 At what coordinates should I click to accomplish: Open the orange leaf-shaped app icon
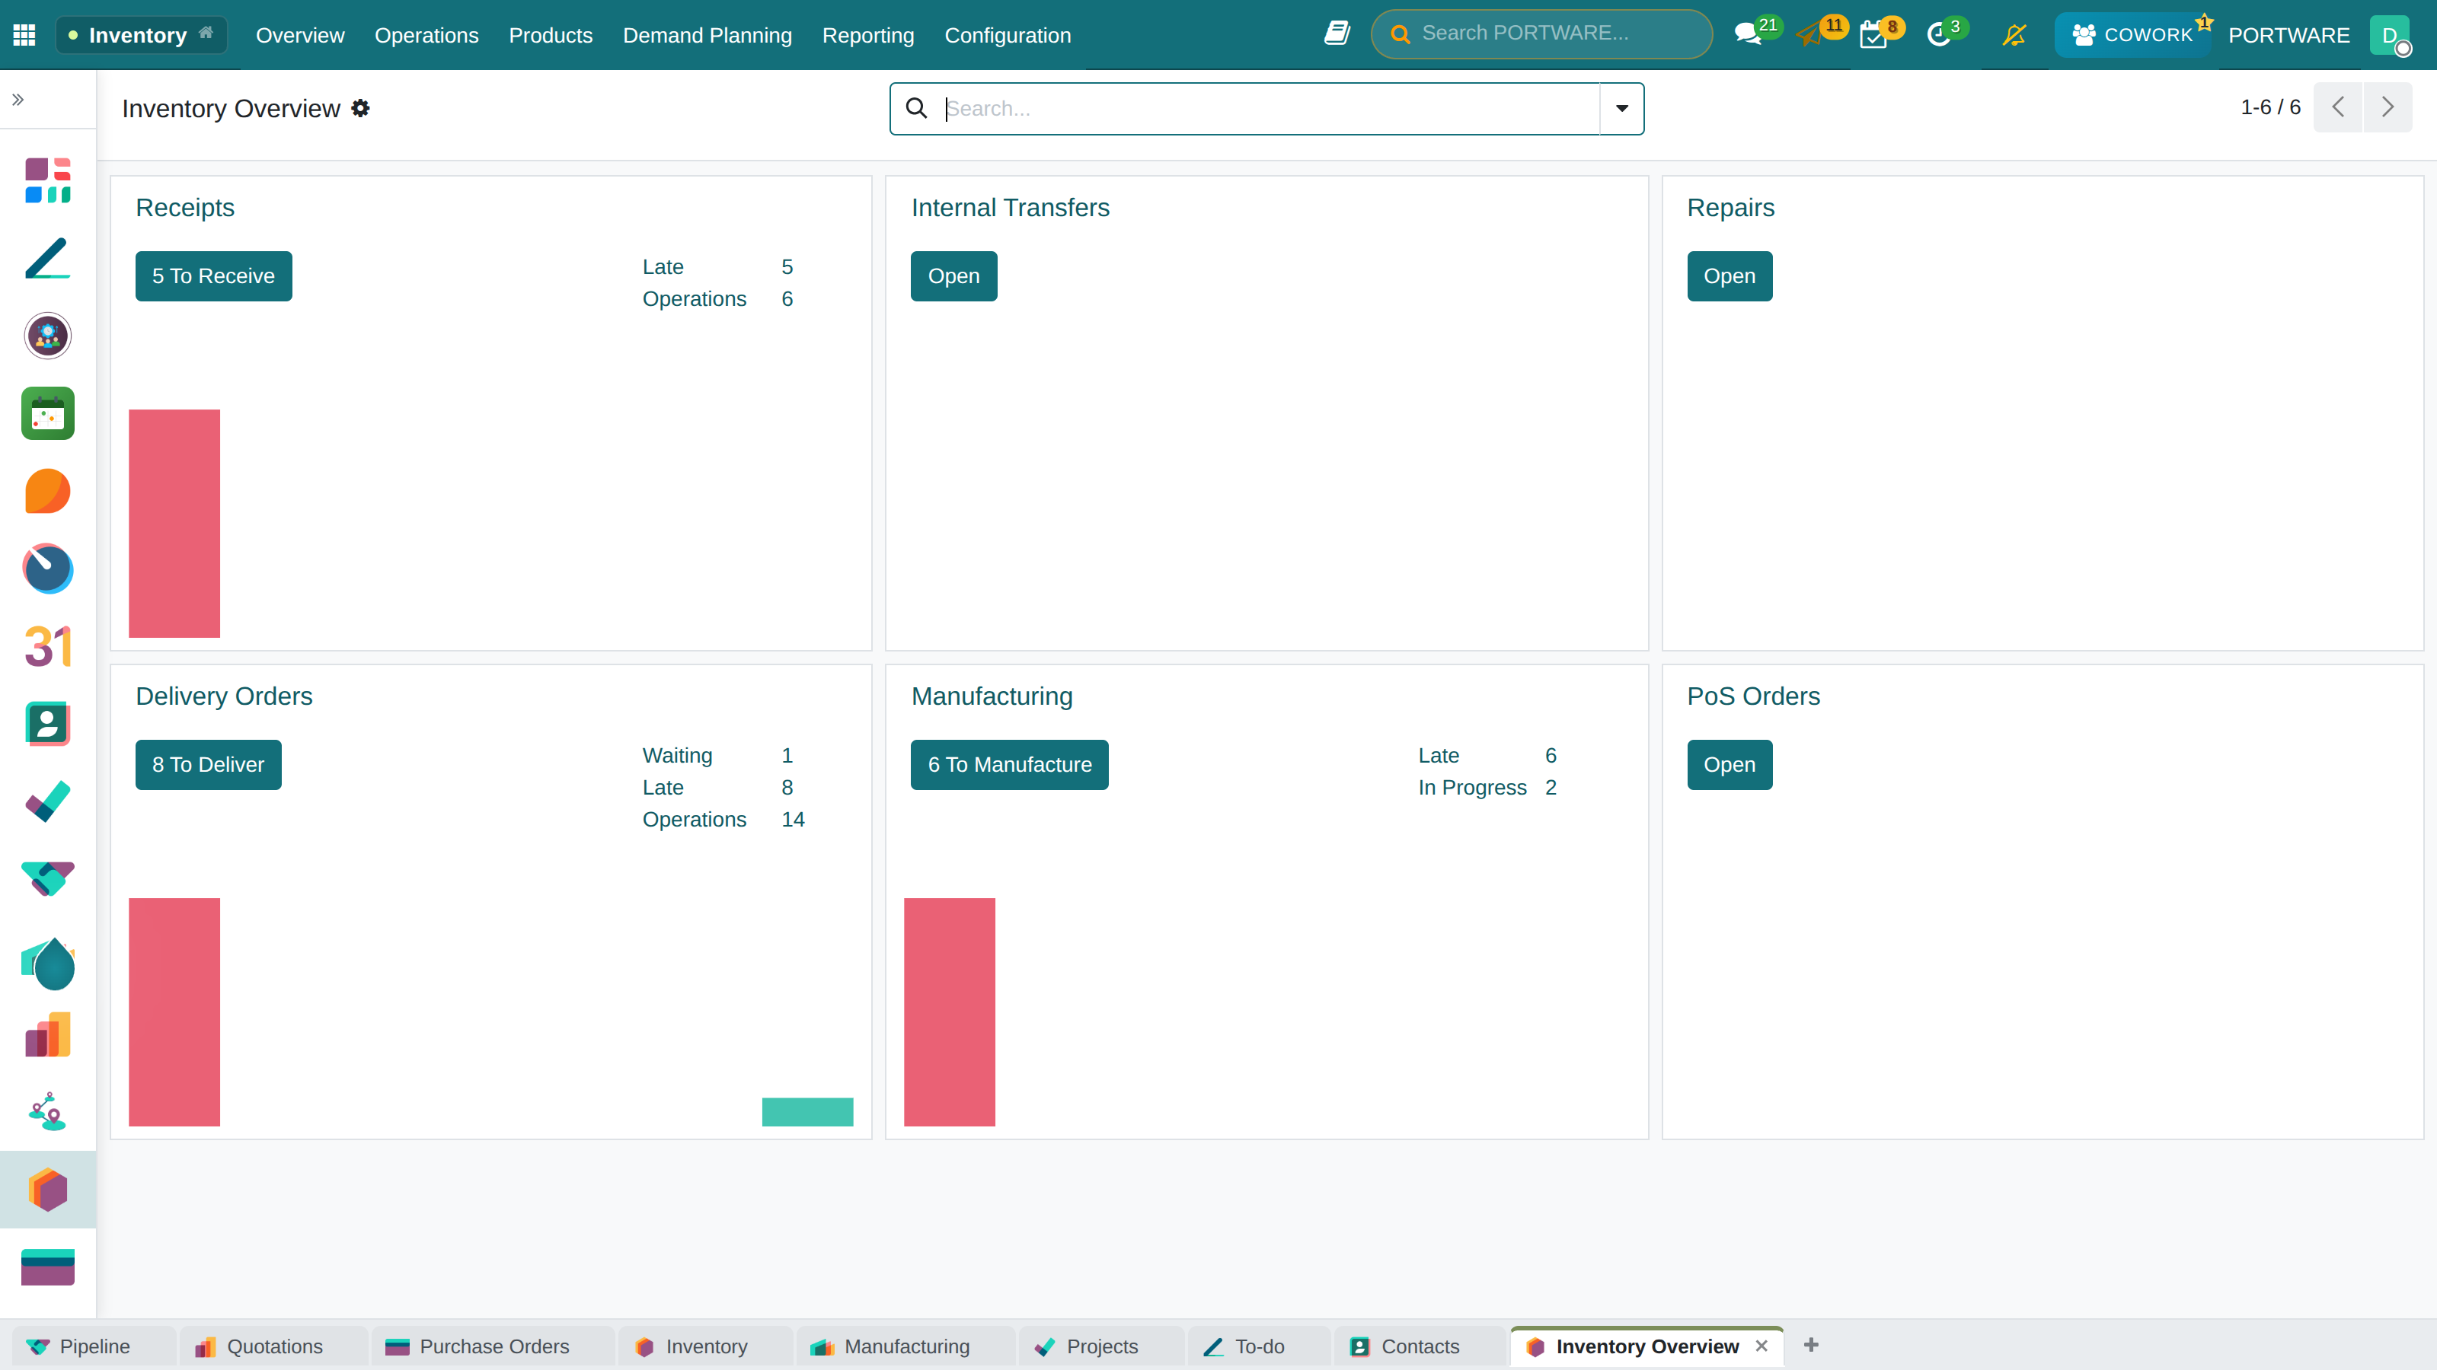[x=47, y=491]
